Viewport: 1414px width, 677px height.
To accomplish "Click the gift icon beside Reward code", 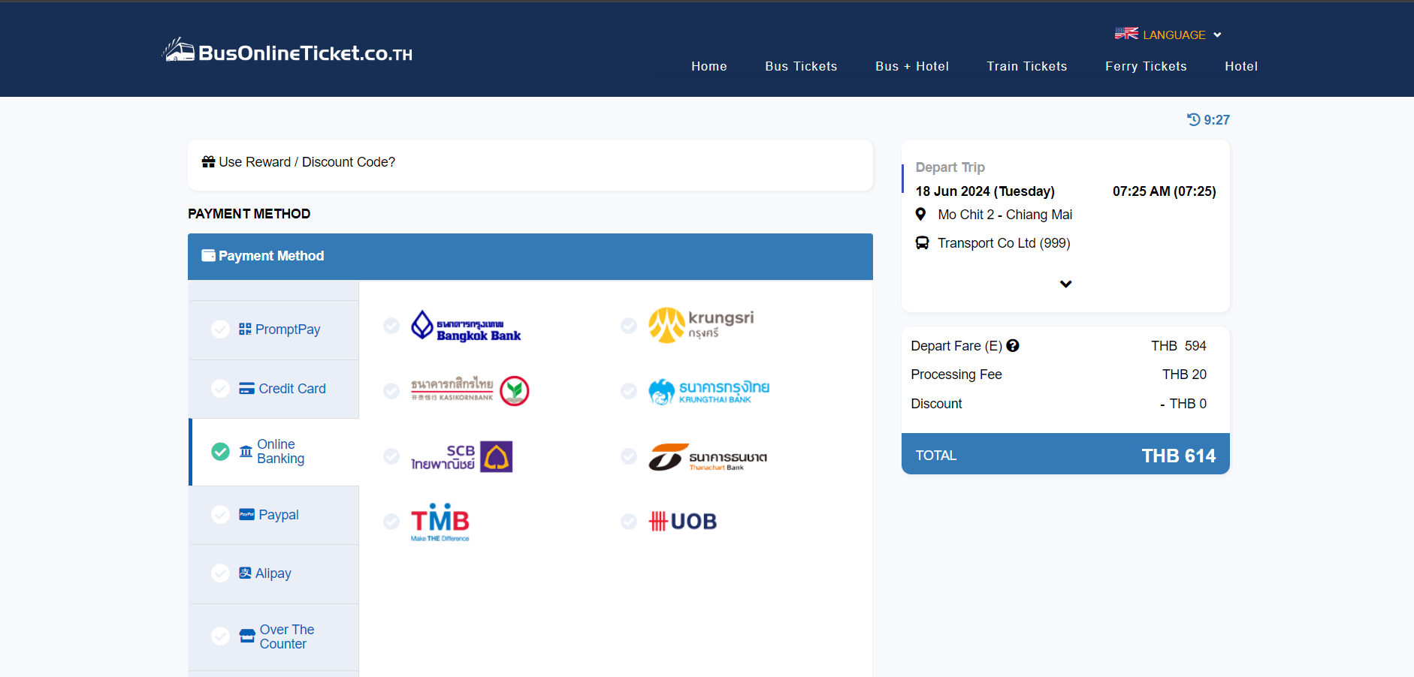I will pos(209,161).
